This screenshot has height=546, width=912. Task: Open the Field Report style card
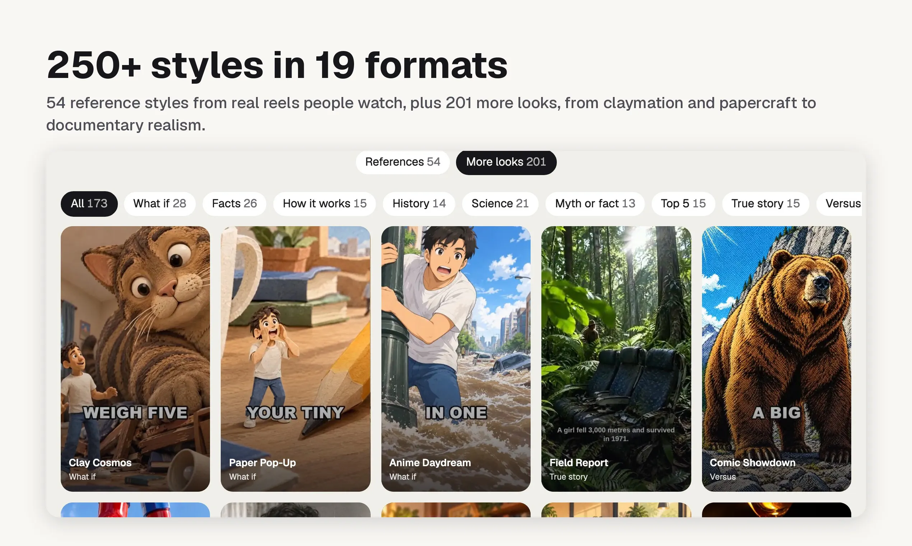pyautogui.click(x=616, y=359)
